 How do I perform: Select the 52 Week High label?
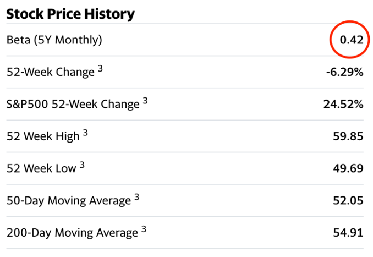pyautogui.click(x=43, y=136)
